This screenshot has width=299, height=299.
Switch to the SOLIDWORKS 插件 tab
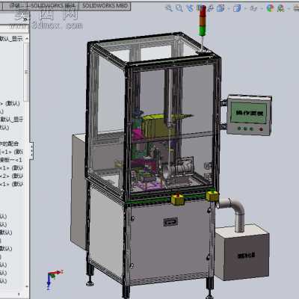point(52,6)
